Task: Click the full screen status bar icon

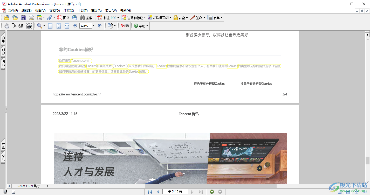Action: (x=5, y=192)
